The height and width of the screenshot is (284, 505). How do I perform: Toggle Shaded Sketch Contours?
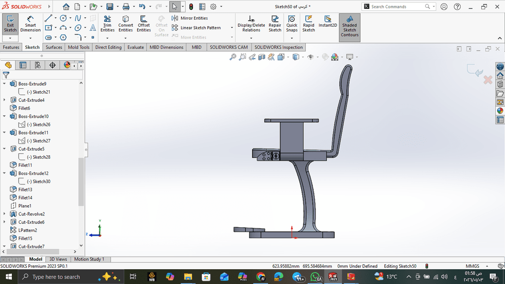[x=349, y=25]
